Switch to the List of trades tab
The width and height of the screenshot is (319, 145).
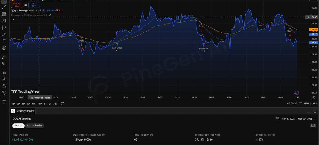tap(35, 125)
